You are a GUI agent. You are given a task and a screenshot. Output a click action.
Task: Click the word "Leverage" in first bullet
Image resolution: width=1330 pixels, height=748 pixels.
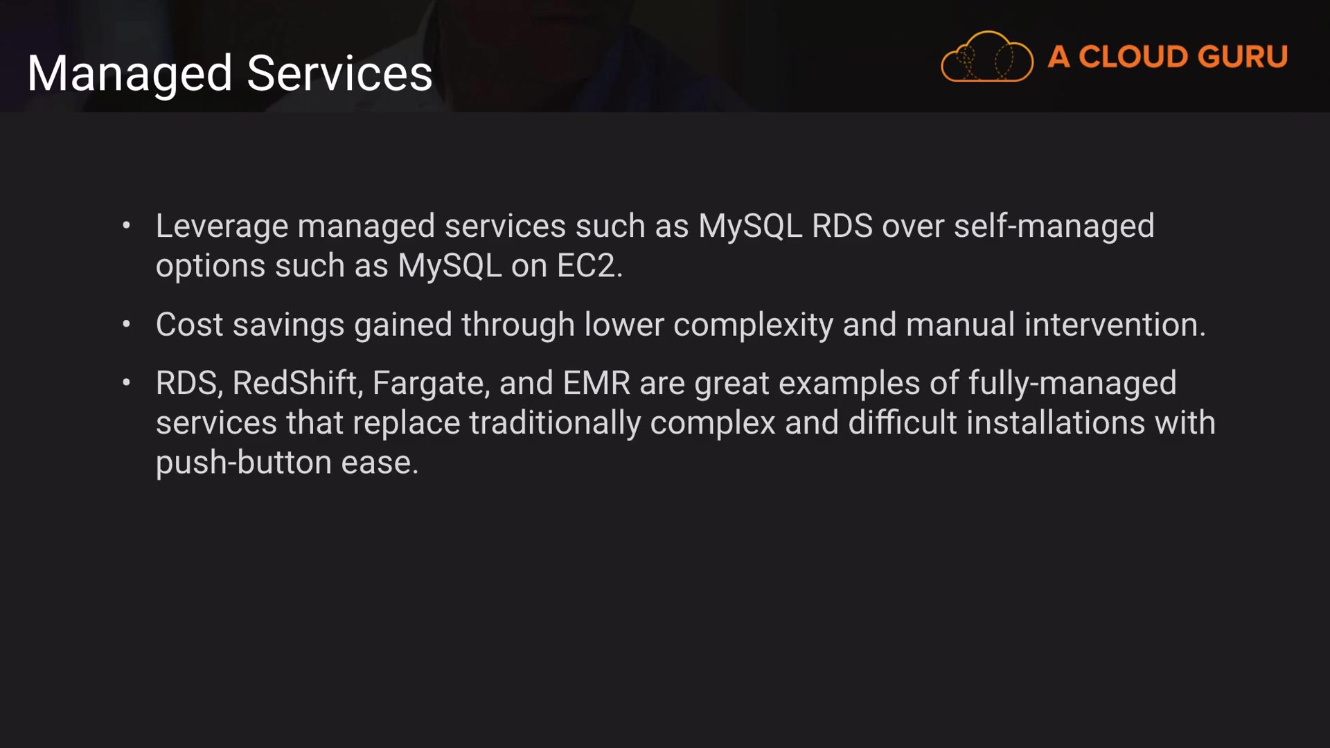[x=222, y=226]
